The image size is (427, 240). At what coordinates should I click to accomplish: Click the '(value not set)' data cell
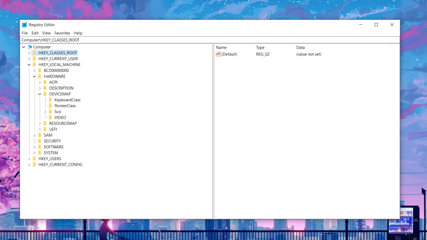pyautogui.click(x=309, y=54)
